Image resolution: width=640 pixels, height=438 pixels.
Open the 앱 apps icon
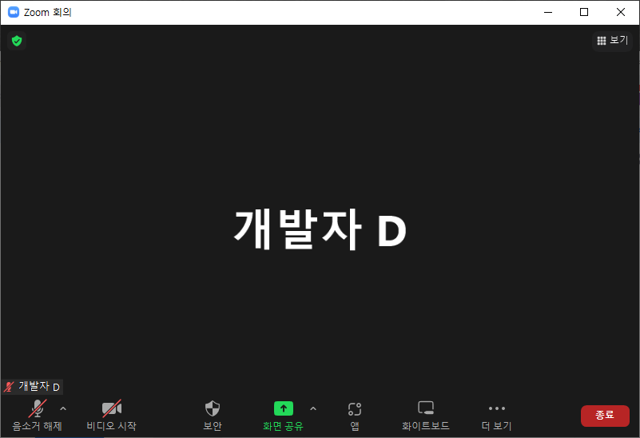(x=355, y=409)
